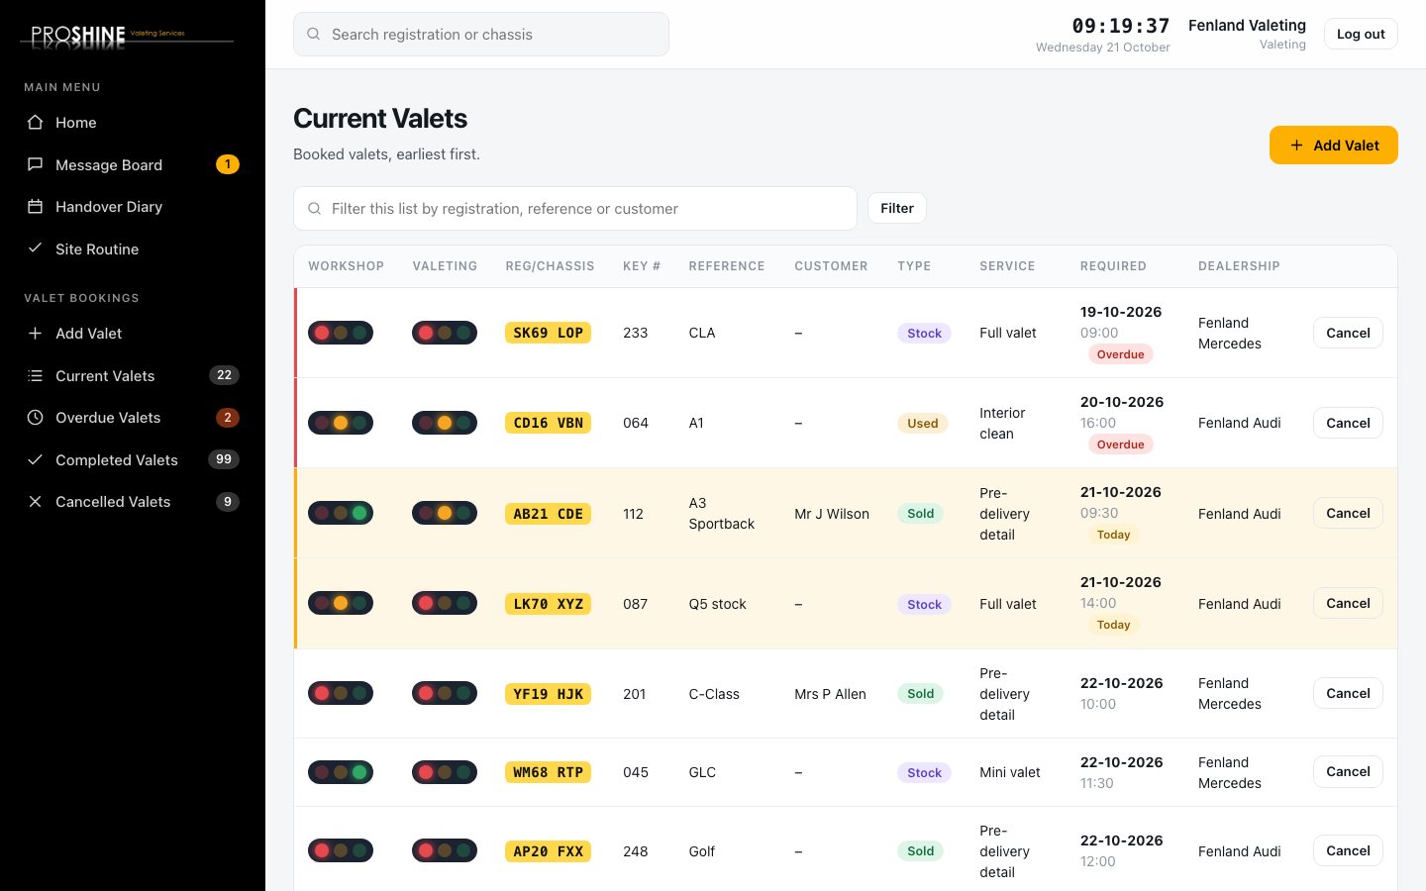Click the Home house icon in sidebar
The width and height of the screenshot is (1426, 891).
click(35, 123)
